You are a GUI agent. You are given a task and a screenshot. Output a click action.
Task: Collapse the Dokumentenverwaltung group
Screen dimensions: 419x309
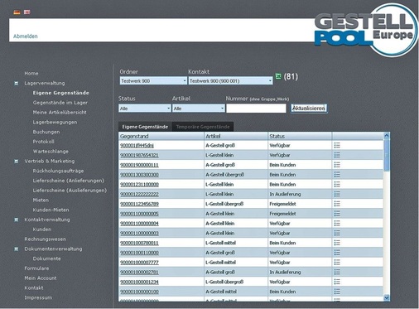[17, 249]
